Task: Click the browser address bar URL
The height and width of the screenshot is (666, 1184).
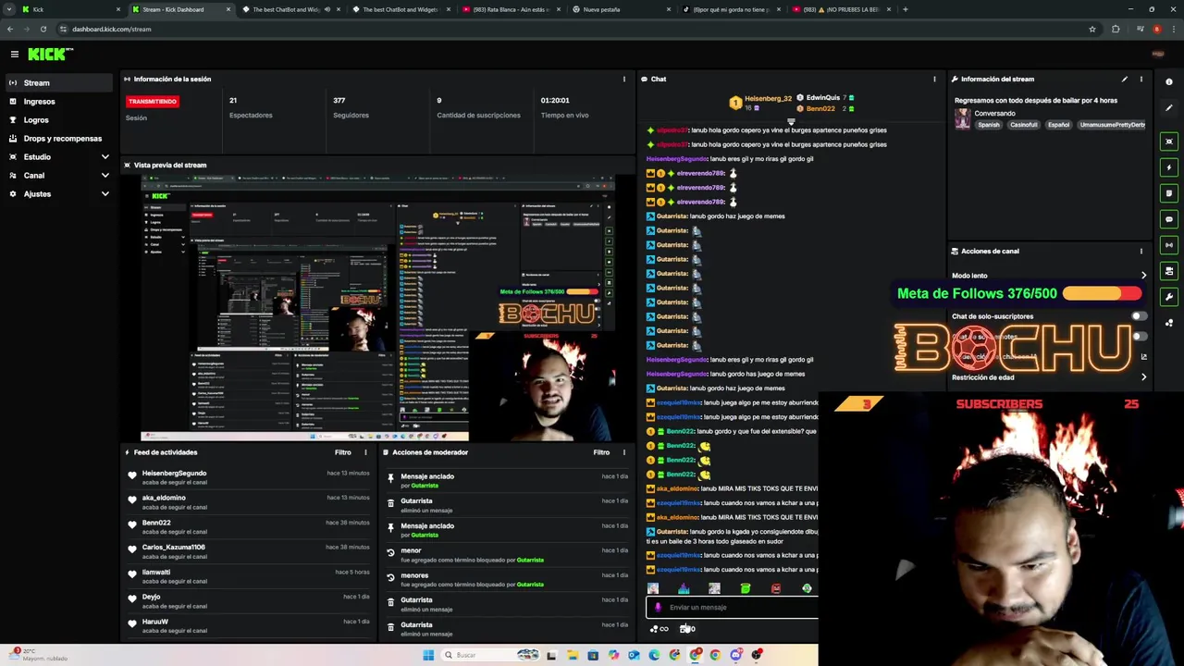Action: tap(111, 29)
